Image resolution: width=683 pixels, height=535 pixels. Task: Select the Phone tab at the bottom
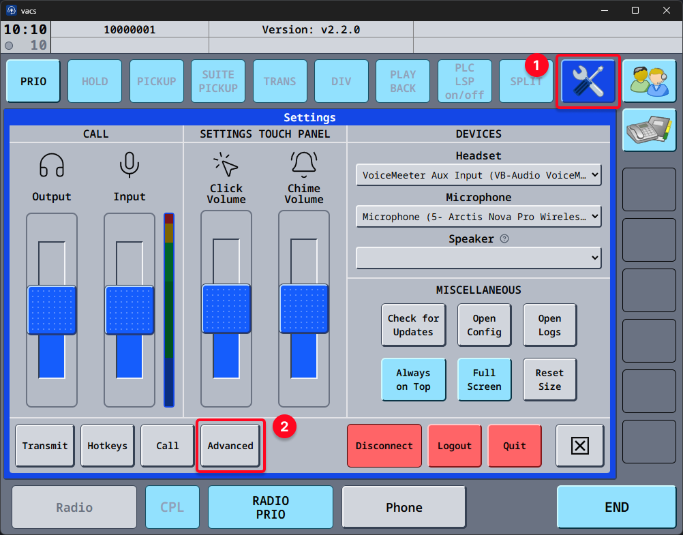coord(404,508)
